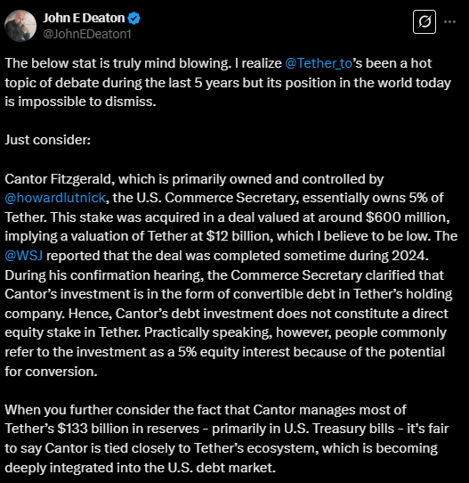Click the 'U.S. debt market.' closing line
The image size is (469, 483).
coord(222,468)
